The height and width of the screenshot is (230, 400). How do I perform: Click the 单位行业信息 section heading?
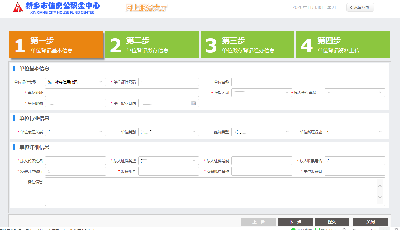pos(34,118)
